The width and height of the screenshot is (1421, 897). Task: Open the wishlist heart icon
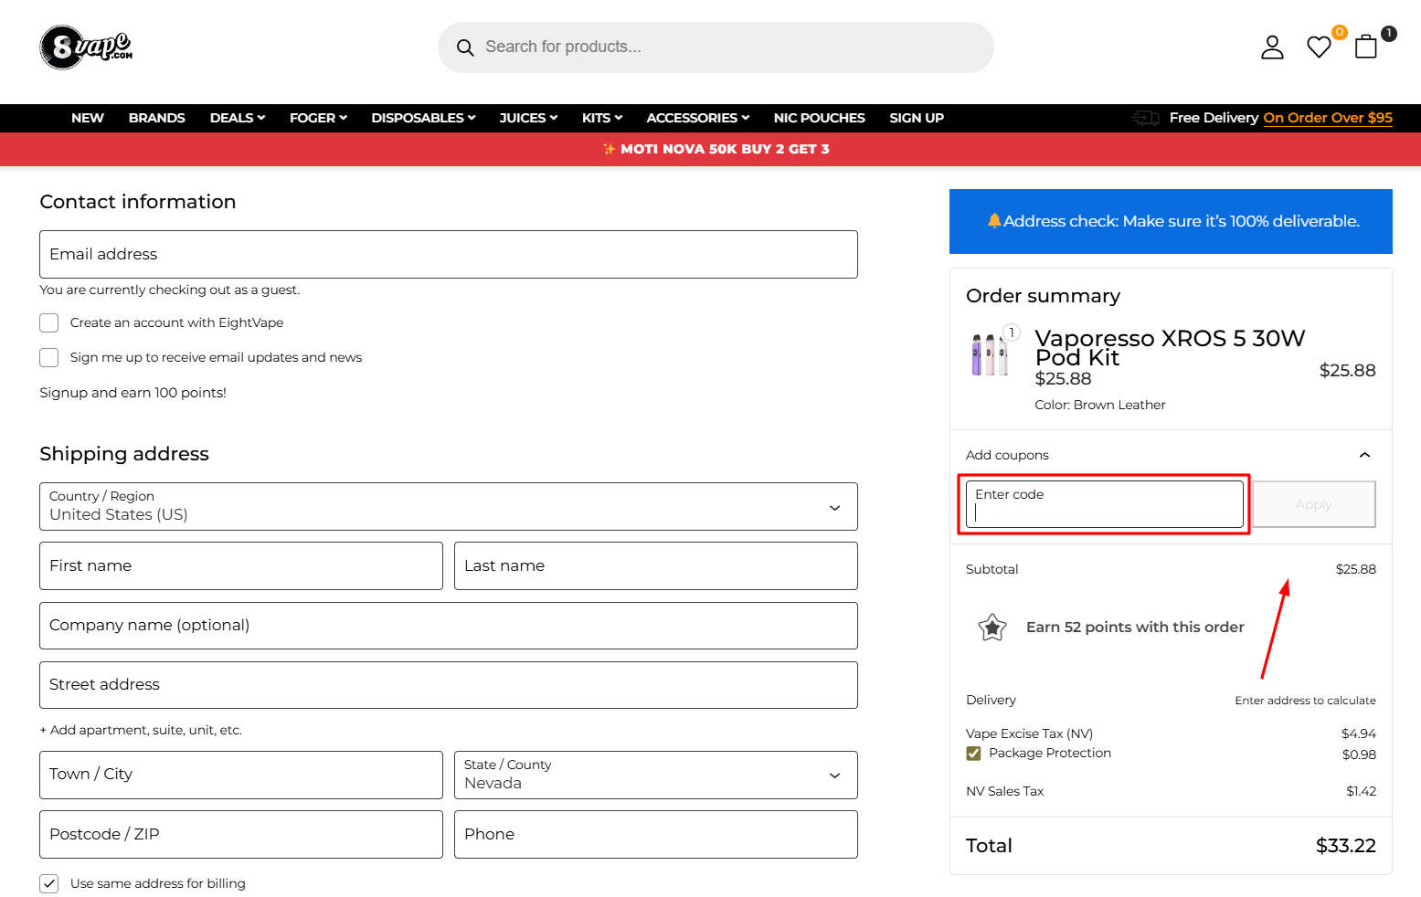point(1319,47)
